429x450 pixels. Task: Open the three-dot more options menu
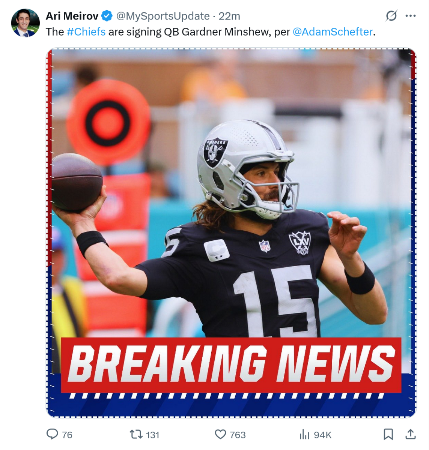(x=411, y=16)
